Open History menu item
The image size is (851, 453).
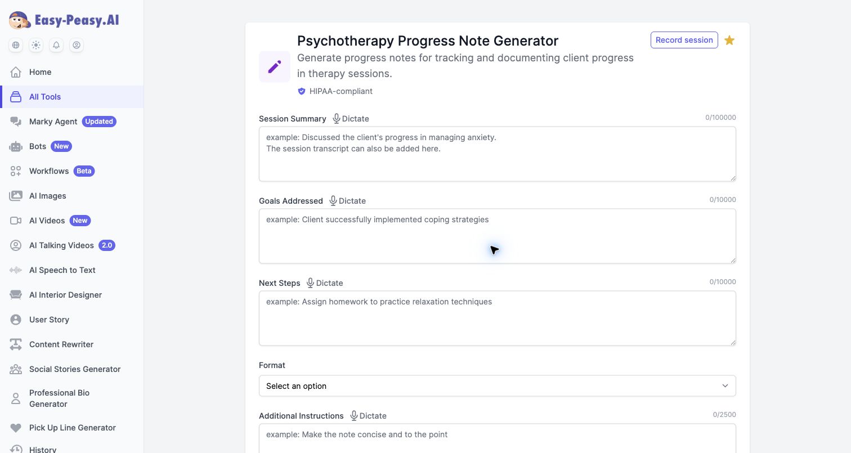click(72, 448)
